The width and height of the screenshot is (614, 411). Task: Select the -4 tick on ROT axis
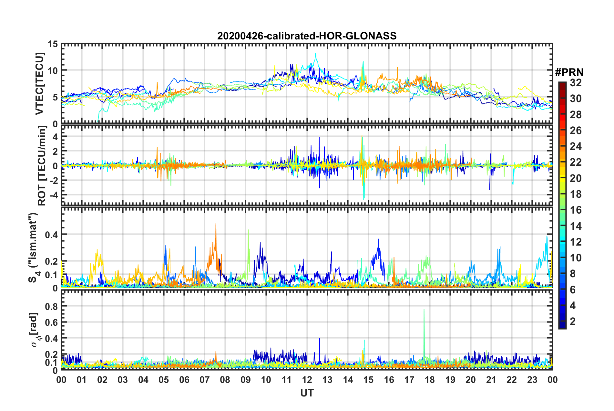point(54,195)
